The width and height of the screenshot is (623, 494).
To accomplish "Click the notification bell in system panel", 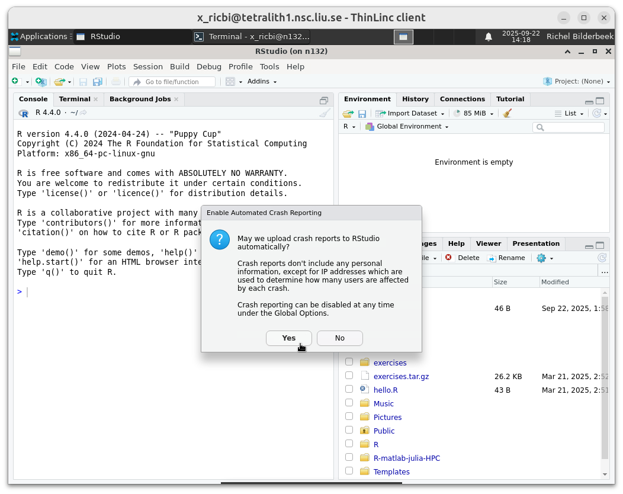I will coord(489,37).
